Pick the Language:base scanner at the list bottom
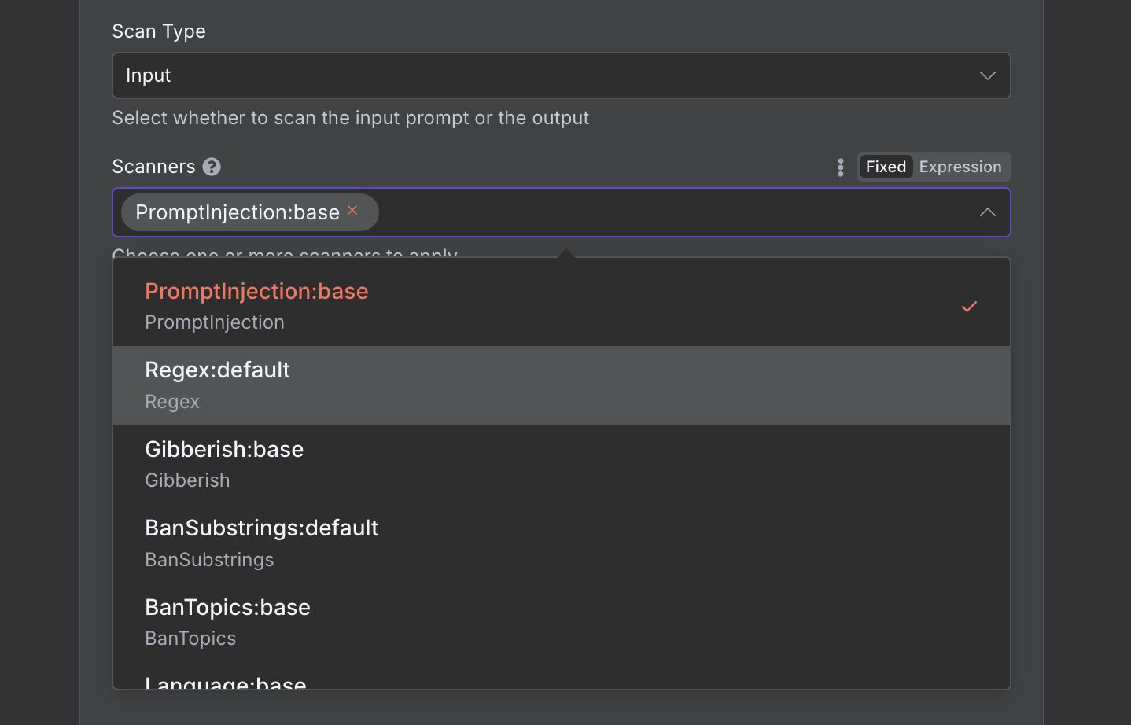Viewport: 1131px width, 725px height. (226, 683)
